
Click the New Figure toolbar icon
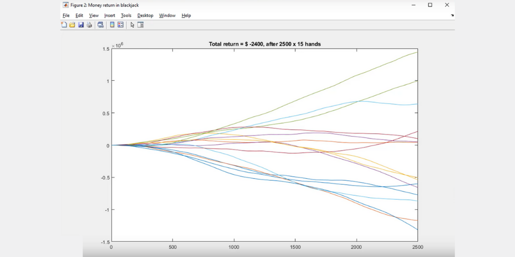click(x=64, y=25)
